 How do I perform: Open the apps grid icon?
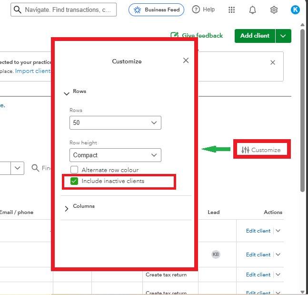click(x=232, y=10)
